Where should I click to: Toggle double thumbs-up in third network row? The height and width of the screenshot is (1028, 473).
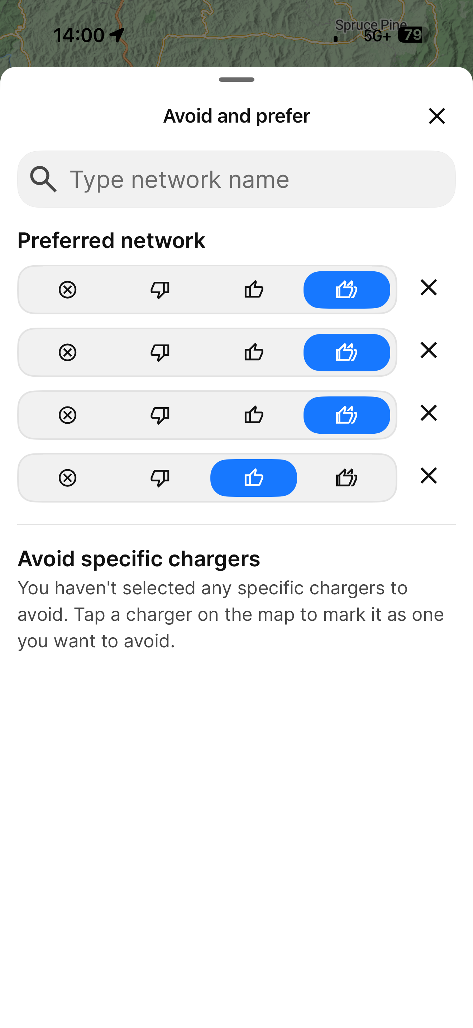coord(347,415)
